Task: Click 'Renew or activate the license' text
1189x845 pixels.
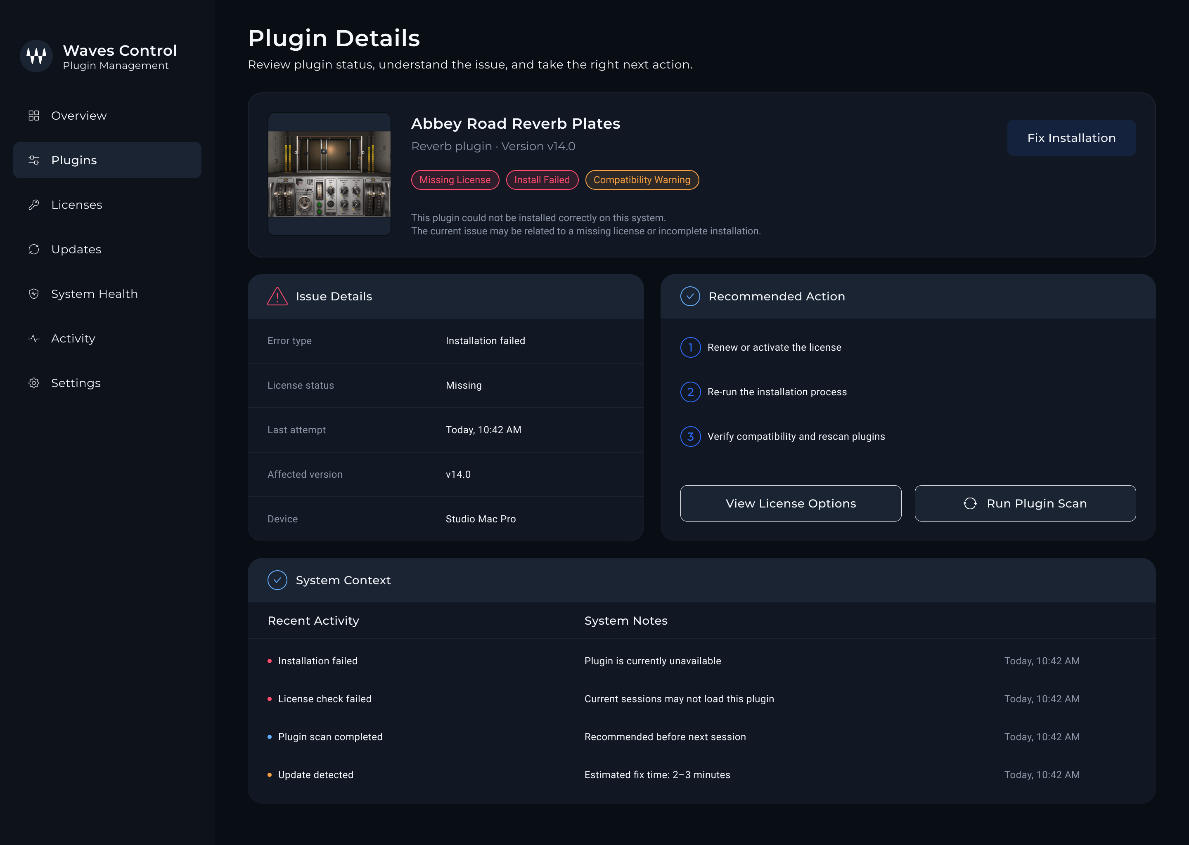Action: [774, 347]
